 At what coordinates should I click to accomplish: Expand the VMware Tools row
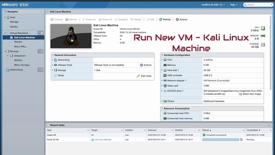point(52,65)
